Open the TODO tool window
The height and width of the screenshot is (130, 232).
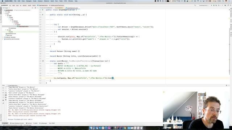(52, 123)
